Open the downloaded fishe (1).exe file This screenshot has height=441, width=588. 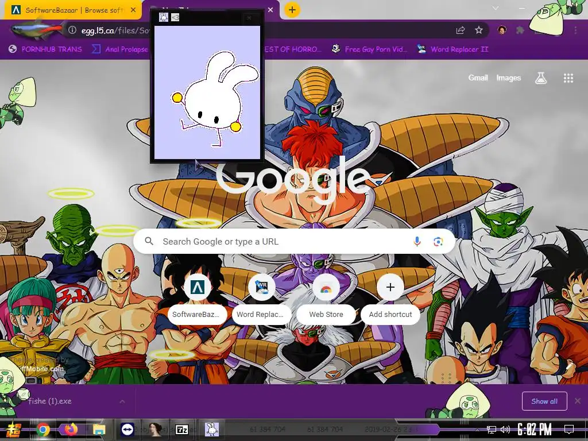tap(50, 401)
